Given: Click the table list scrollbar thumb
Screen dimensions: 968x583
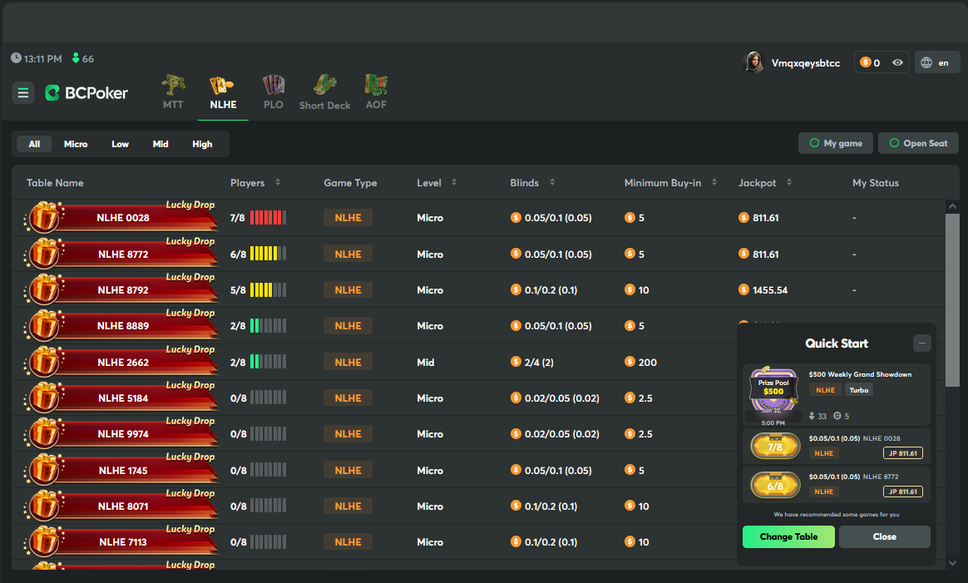Looking at the screenshot, I should coord(952,299).
